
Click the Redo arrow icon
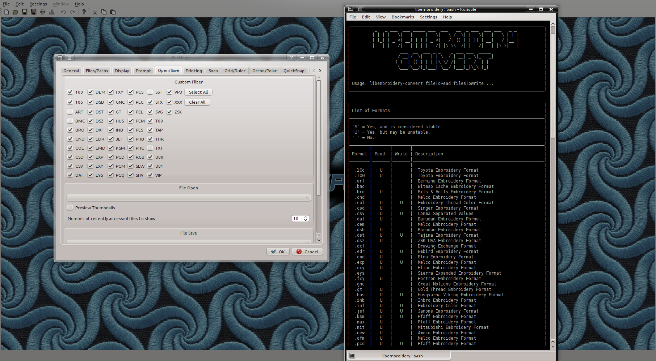pos(72,12)
